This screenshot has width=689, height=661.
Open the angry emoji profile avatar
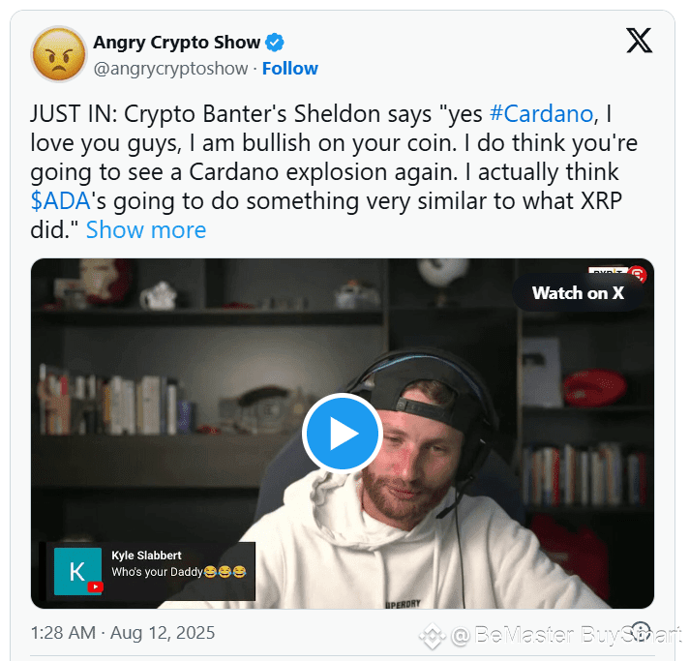pos(58,54)
